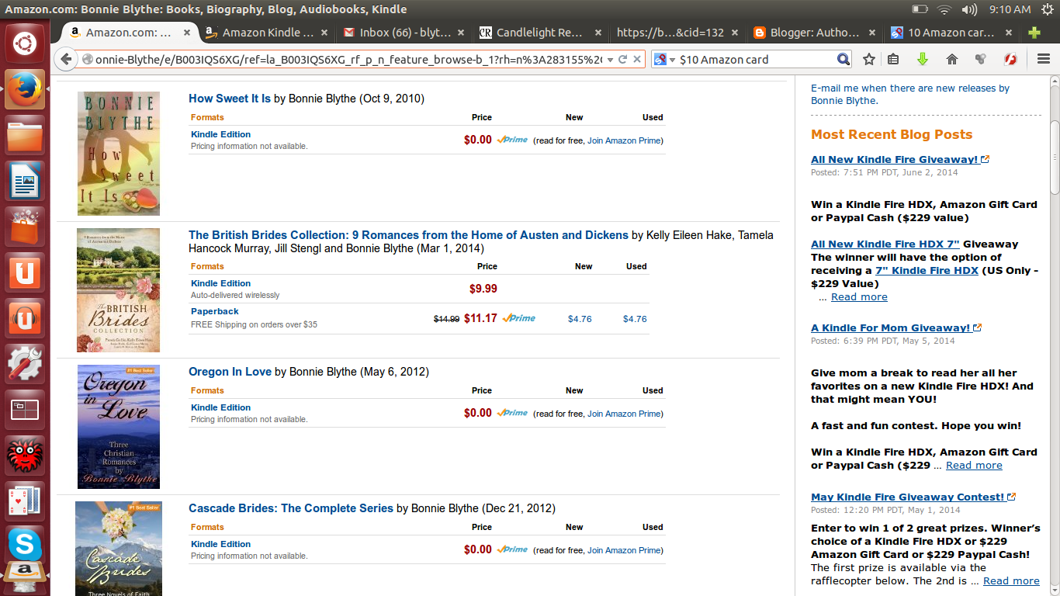This screenshot has height=596, width=1060.
Task: Click the search magnifier icon in search box
Action: [843, 60]
